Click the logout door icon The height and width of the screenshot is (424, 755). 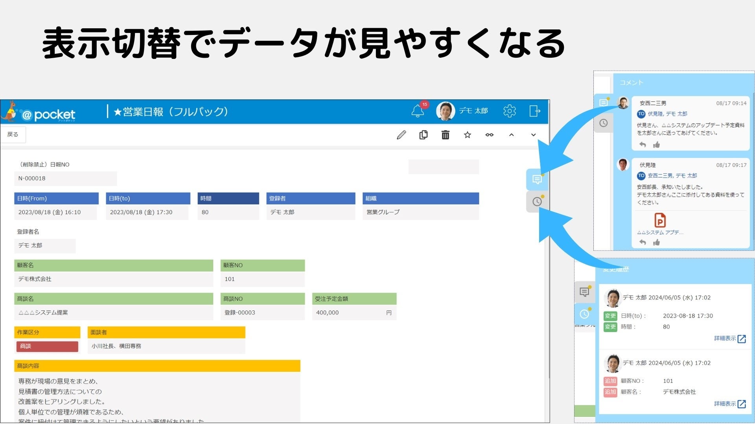(534, 111)
